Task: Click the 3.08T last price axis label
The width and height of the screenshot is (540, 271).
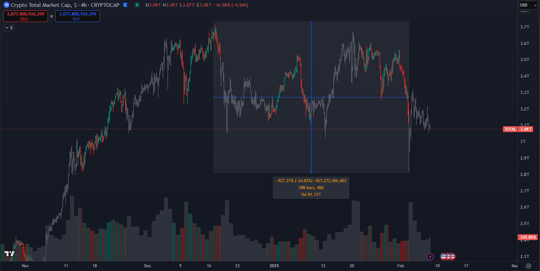Action: [x=526, y=129]
